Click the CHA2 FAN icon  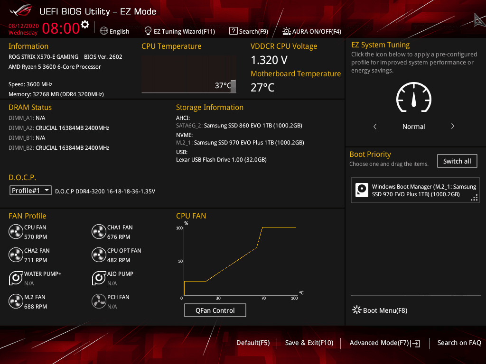pos(16,255)
